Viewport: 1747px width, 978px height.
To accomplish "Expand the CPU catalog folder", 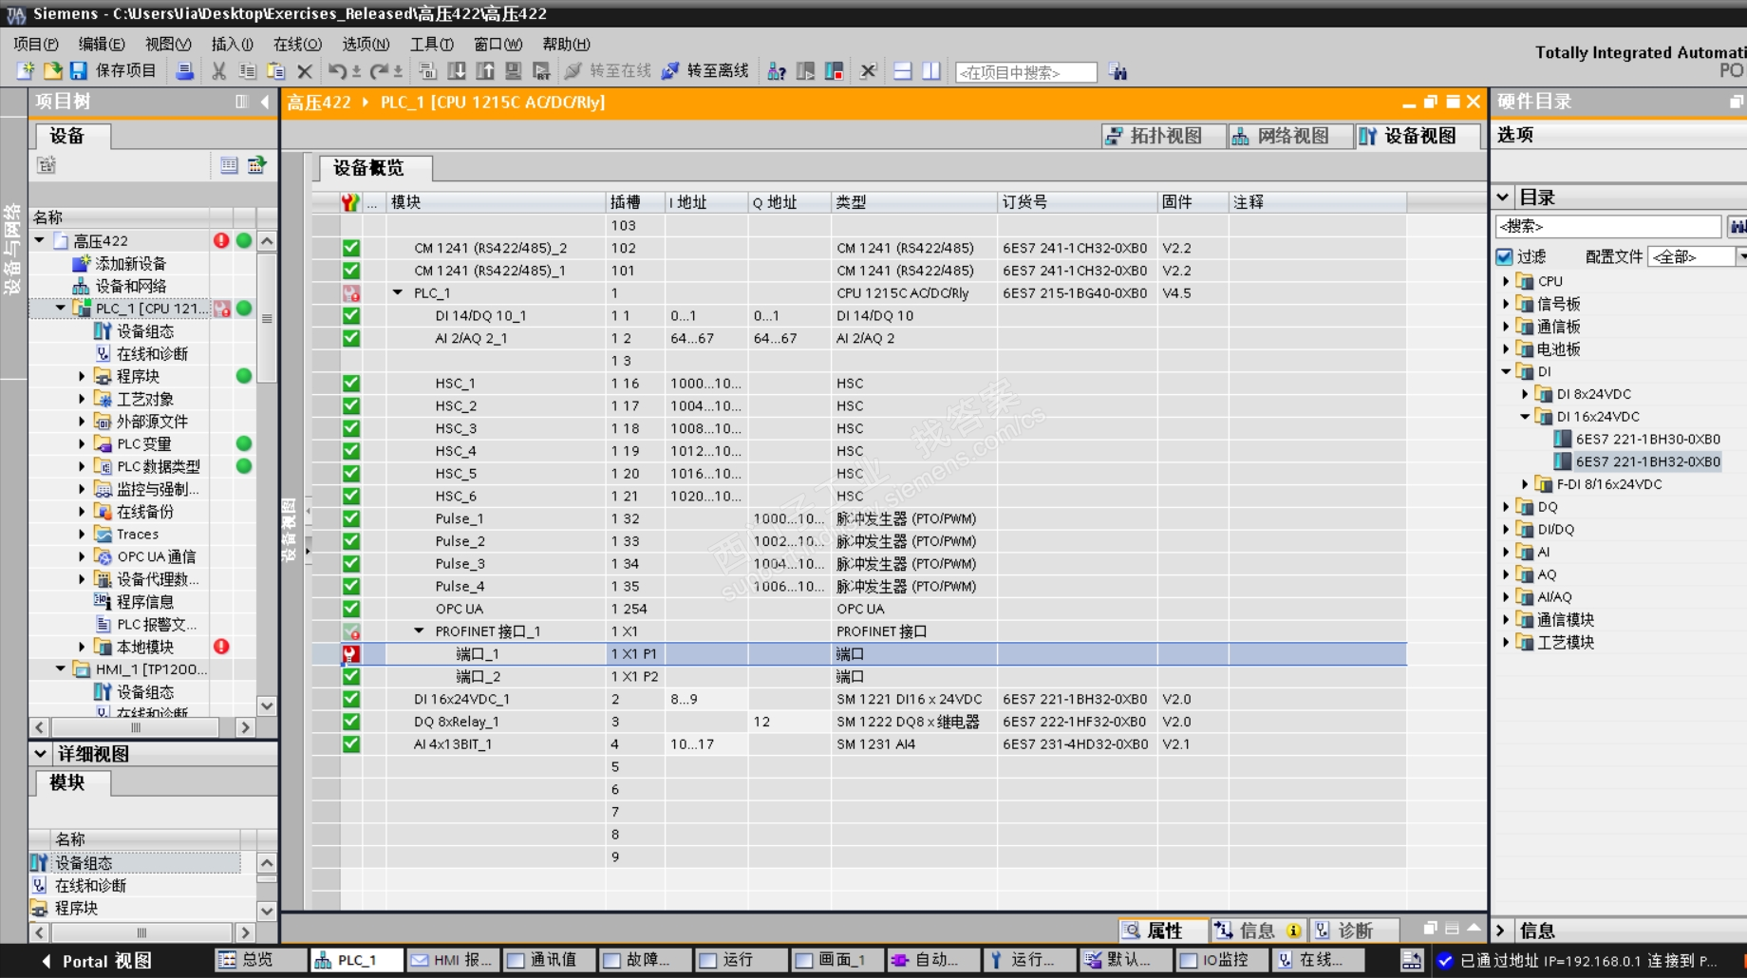I will (x=1506, y=281).
